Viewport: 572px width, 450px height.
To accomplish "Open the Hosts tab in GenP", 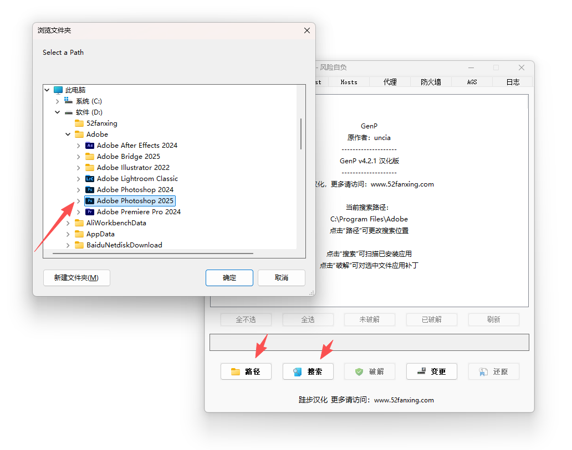I will click(349, 82).
